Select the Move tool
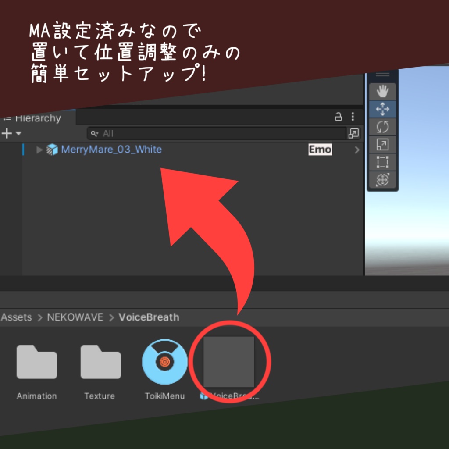The width and height of the screenshot is (449, 449). coord(382,108)
